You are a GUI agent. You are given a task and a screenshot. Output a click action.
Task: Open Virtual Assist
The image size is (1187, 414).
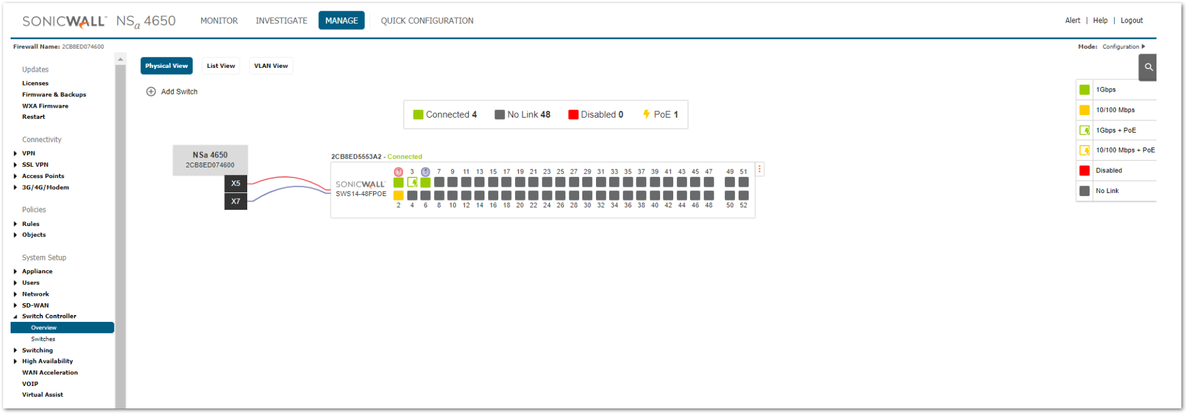42,395
